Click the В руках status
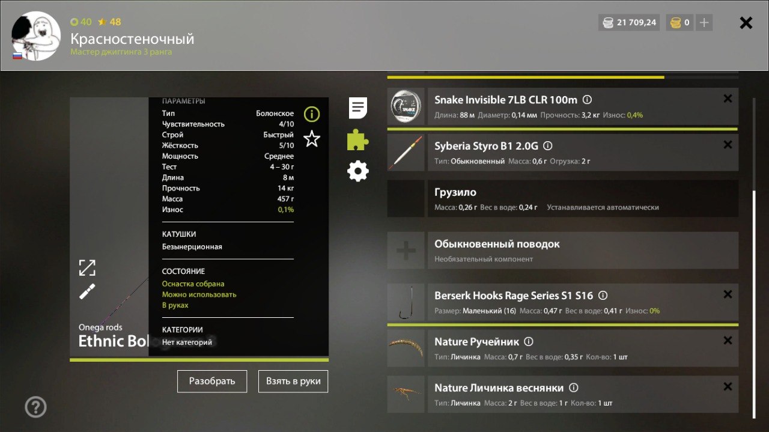Screen dimensions: 769x432 click(x=175, y=305)
